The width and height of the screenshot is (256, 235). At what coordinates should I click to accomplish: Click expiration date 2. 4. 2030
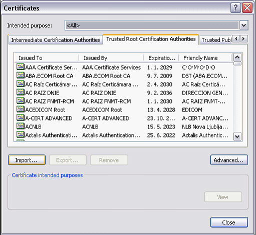160,84
